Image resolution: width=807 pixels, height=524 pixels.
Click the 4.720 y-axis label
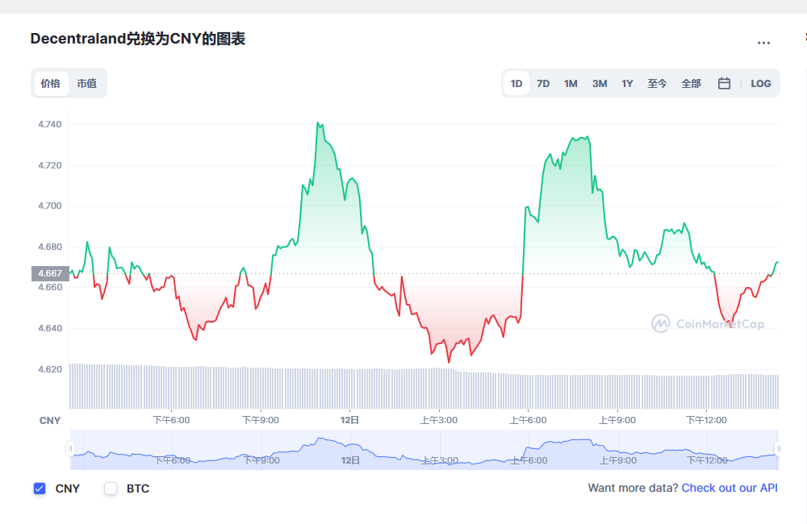pyautogui.click(x=49, y=165)
